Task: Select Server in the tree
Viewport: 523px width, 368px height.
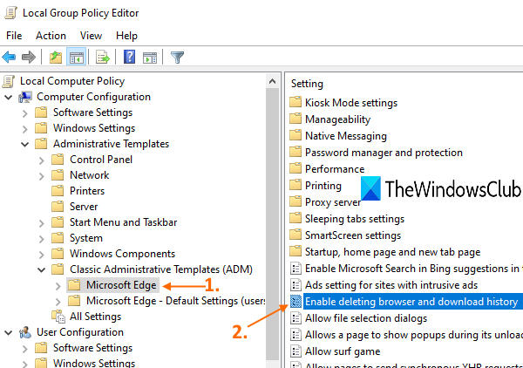Action: (x=84, y=207)
